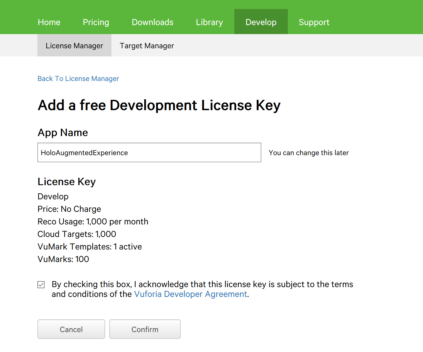This screenshot has width=423, height=352.
Task: Click the 'App Name' label
Action: (x=63, y=133)
